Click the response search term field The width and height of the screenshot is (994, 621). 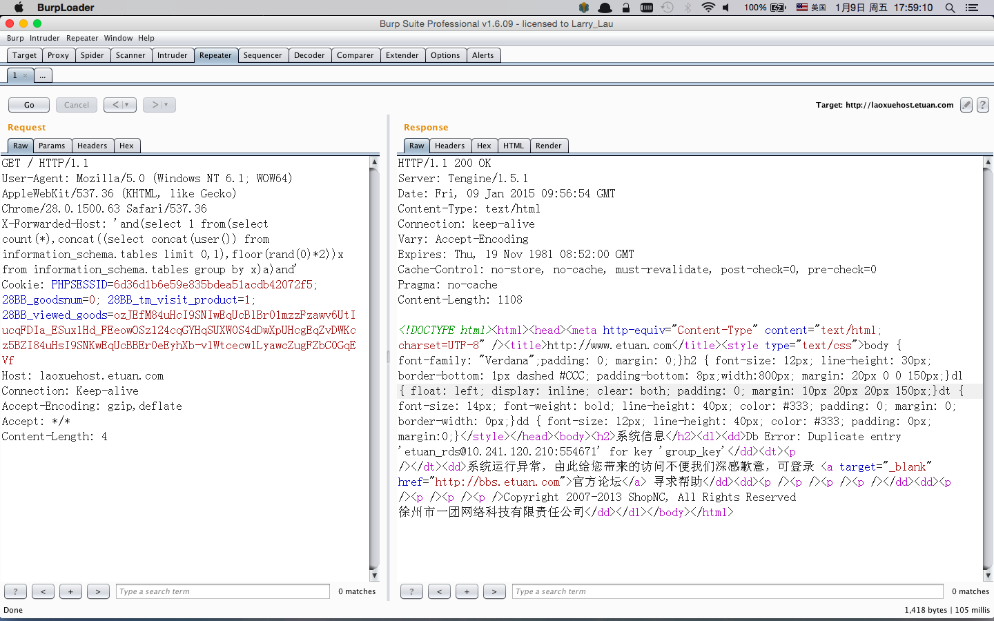(x=728, y=591)
